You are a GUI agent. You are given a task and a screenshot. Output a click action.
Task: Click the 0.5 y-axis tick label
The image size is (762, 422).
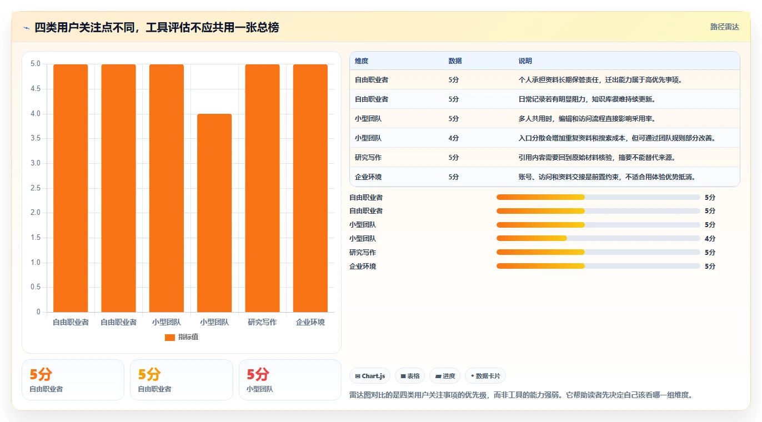36,287
